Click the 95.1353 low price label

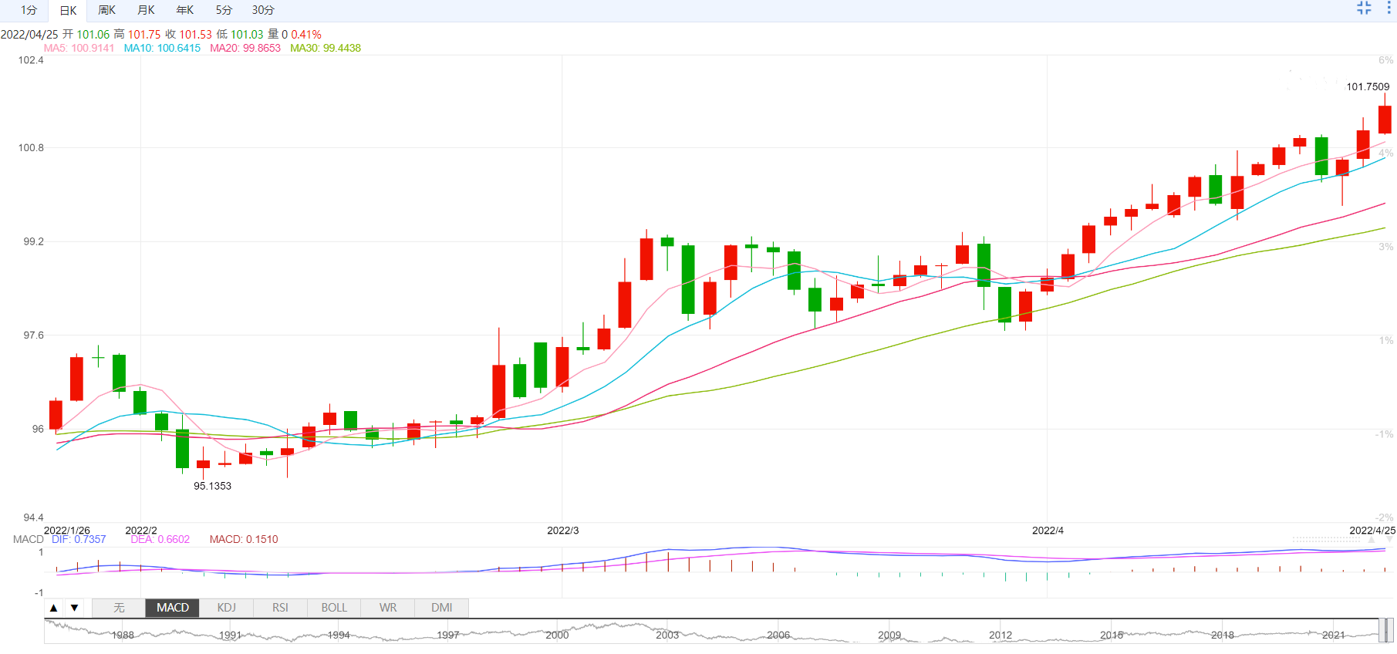click(212, 486)
